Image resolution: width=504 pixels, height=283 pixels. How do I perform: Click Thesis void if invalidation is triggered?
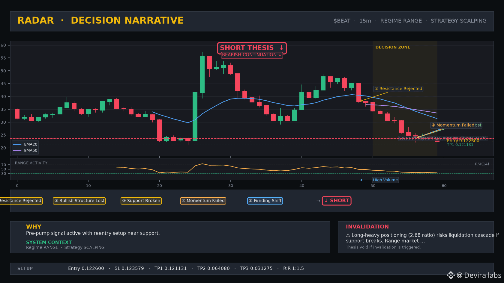(x=383, y=247)
